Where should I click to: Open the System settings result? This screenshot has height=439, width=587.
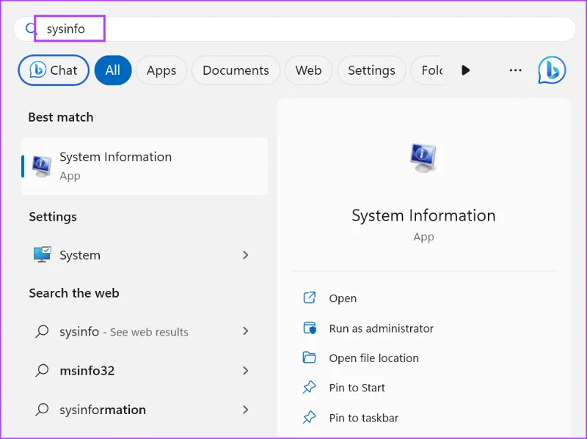pos(145,255)
